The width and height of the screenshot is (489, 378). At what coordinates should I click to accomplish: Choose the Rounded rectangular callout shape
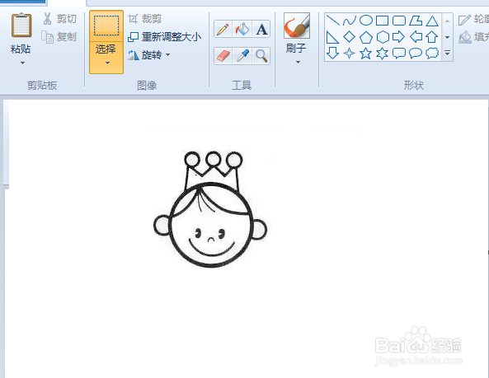[x=399, y=54]
